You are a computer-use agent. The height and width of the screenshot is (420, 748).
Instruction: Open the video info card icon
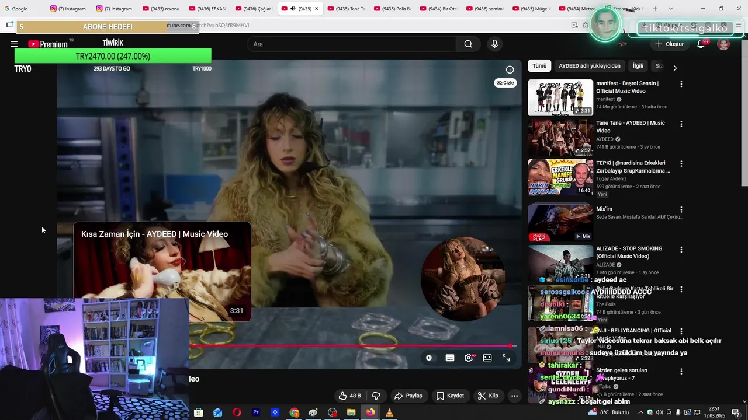[x=510, y=69]
